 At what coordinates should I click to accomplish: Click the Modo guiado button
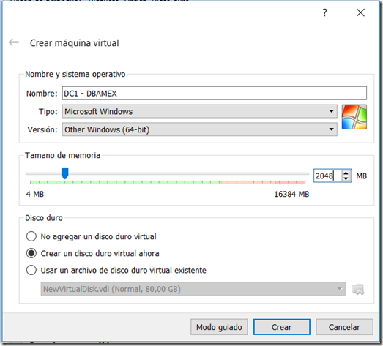point(219,327)
